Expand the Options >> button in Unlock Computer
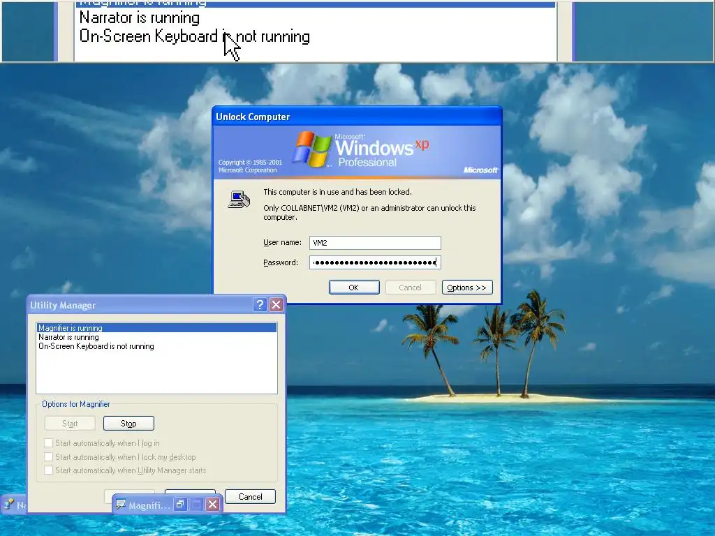This screenshot has height=536, width=715. click(x=467, y=288)
